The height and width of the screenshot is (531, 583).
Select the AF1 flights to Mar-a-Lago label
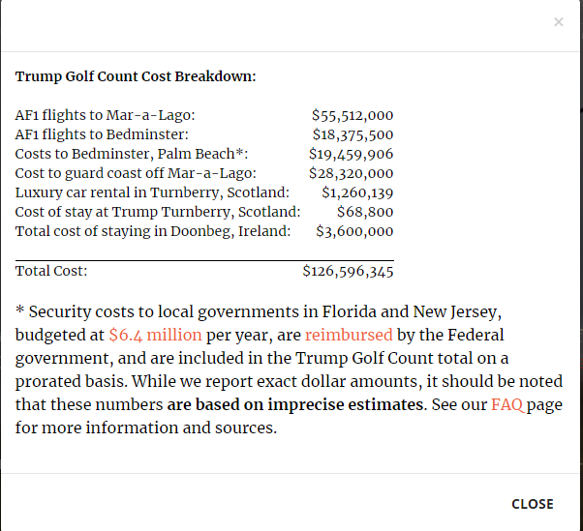click(x=105, y=115)
